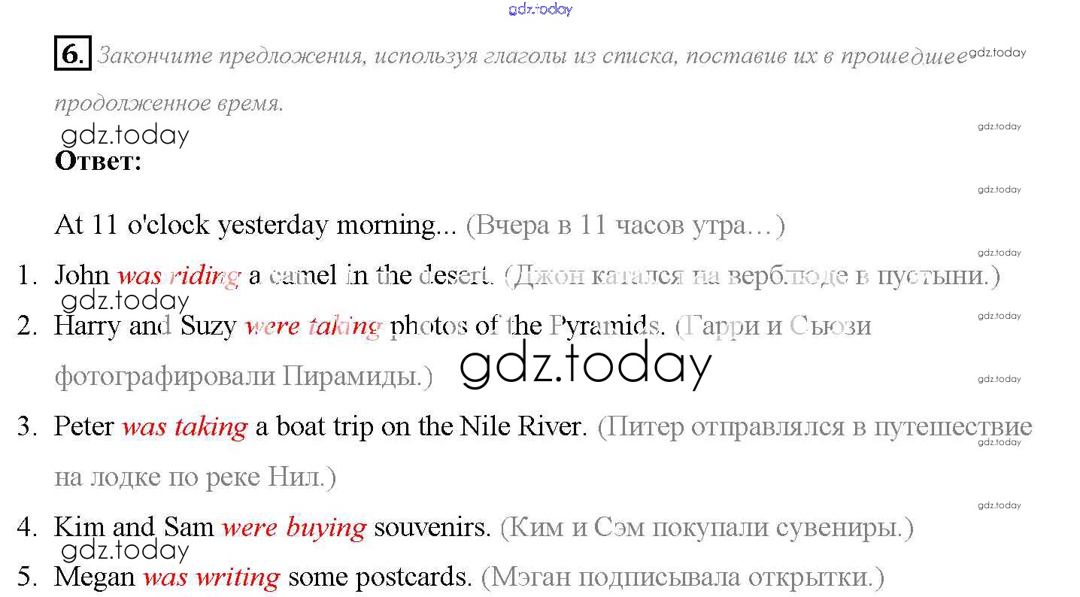Click "At 11 o'clock yesterday morning..." text
Viewport: 1080px width, 597px height.
(x=256, y=226)
